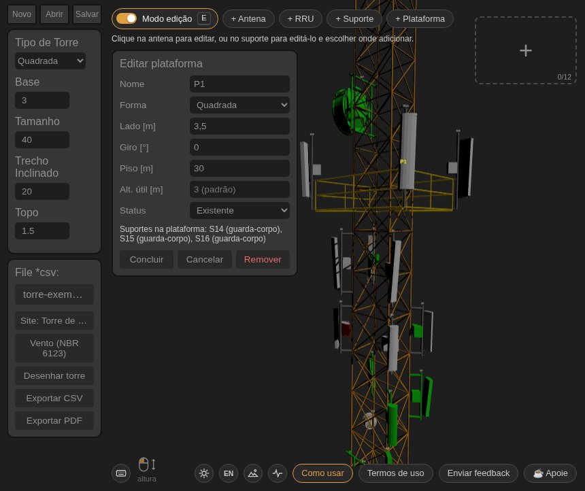Open the activity pulse monitor icon

pos(278,473)
